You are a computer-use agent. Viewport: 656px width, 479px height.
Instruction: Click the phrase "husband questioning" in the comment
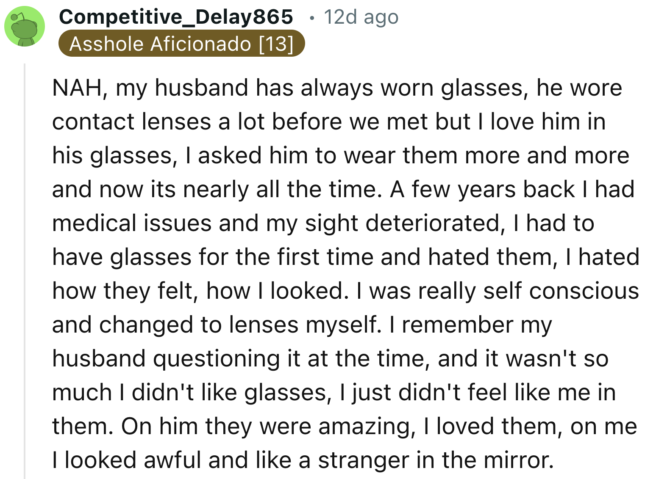(x=166, y=359)
